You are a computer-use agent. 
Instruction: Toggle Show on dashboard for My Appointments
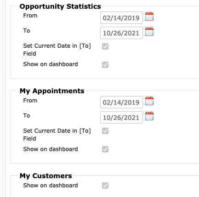tap(105, 149)
